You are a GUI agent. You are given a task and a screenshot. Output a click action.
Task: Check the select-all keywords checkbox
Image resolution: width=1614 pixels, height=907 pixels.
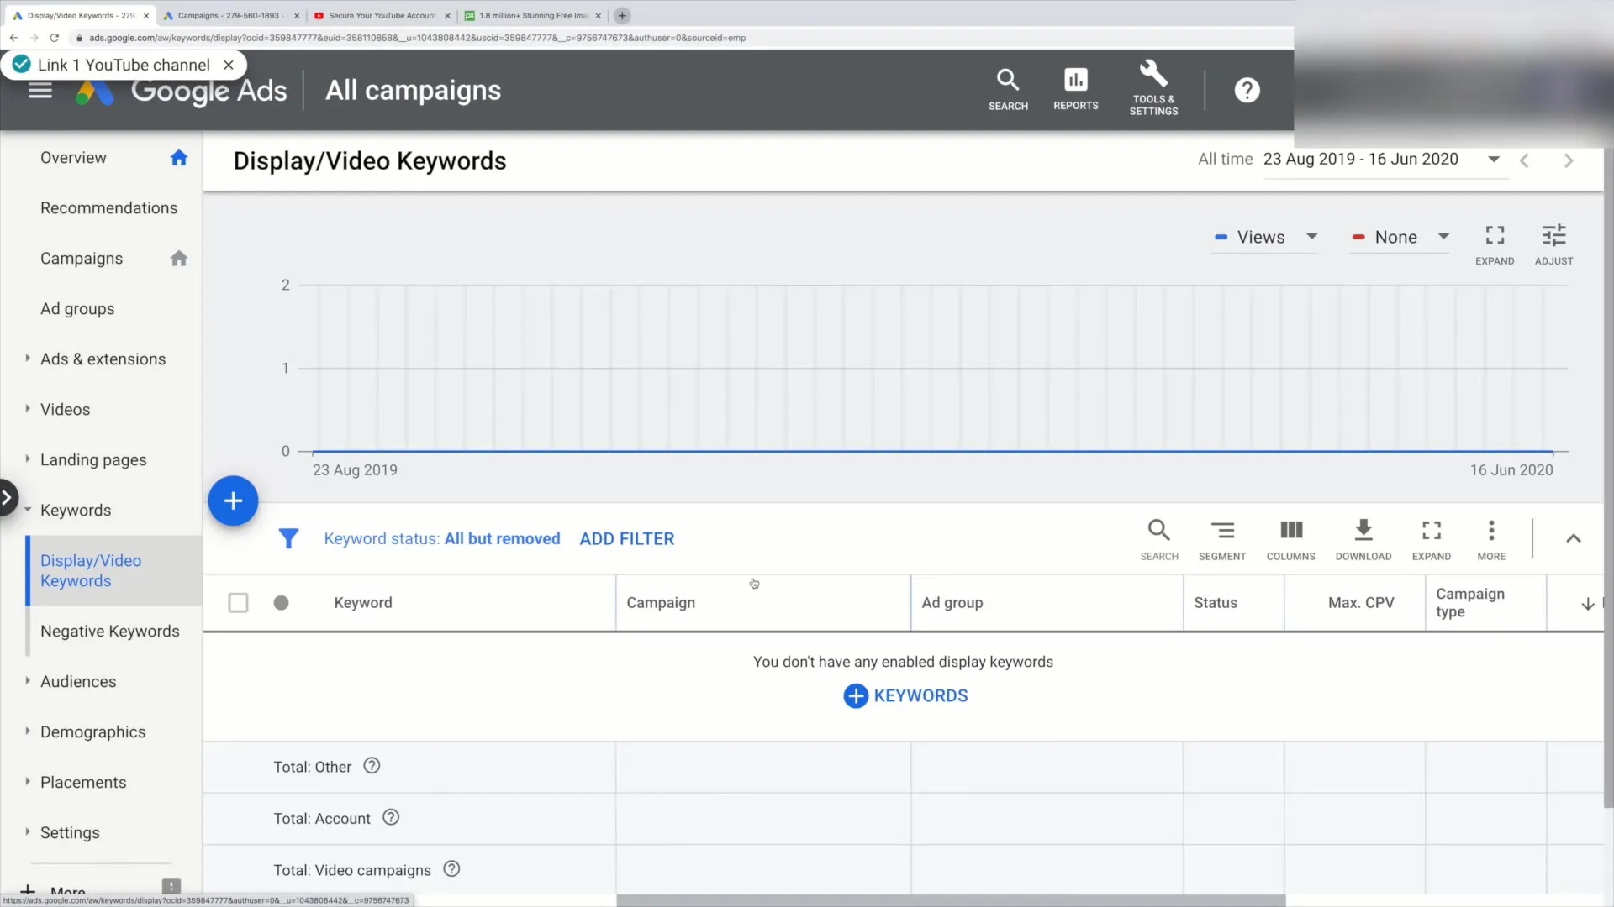point(239,602)
